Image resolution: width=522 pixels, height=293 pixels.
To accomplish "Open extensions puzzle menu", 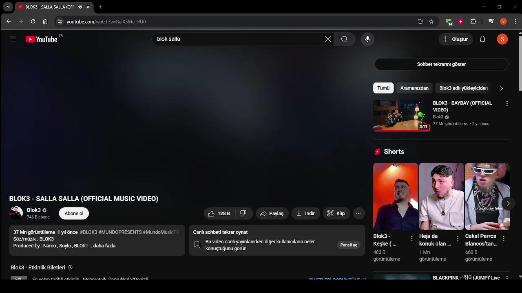I will pyautogui.click(x=473, y=22).
